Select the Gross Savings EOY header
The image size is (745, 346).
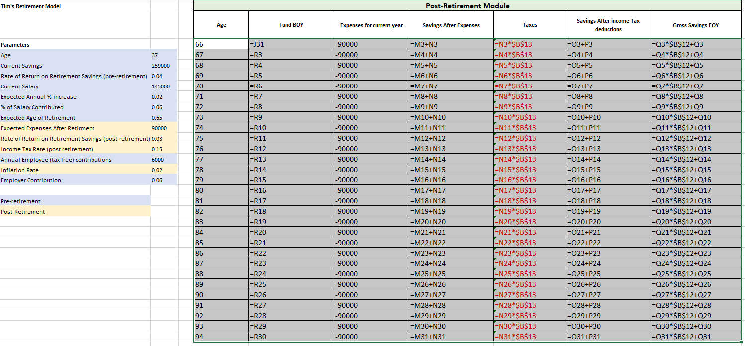point(696,25)
